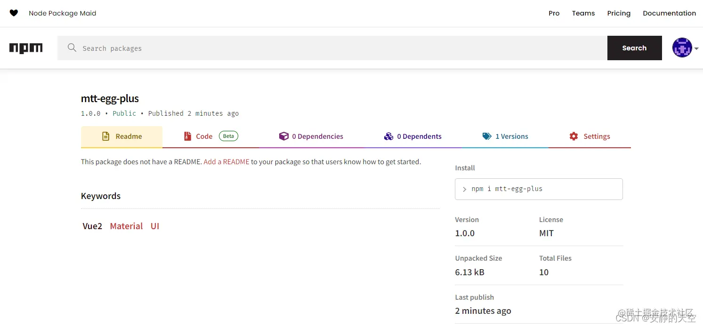
Task: Click the Install heading
Action: (465, 168)
